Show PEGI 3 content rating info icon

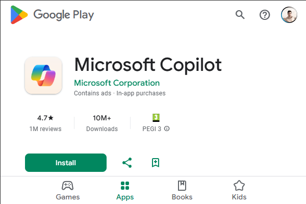[167, 129]
